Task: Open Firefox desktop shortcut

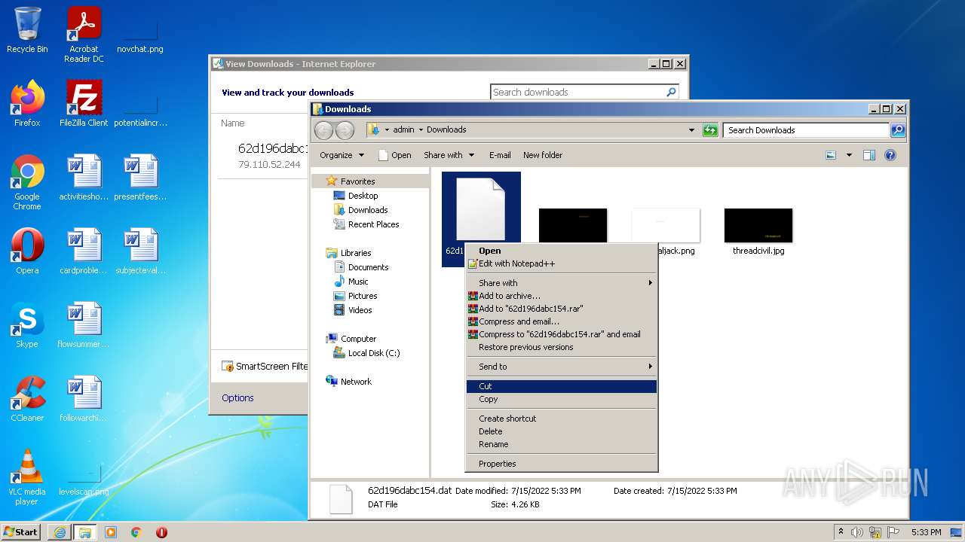Action: click(x=27, y=103)
